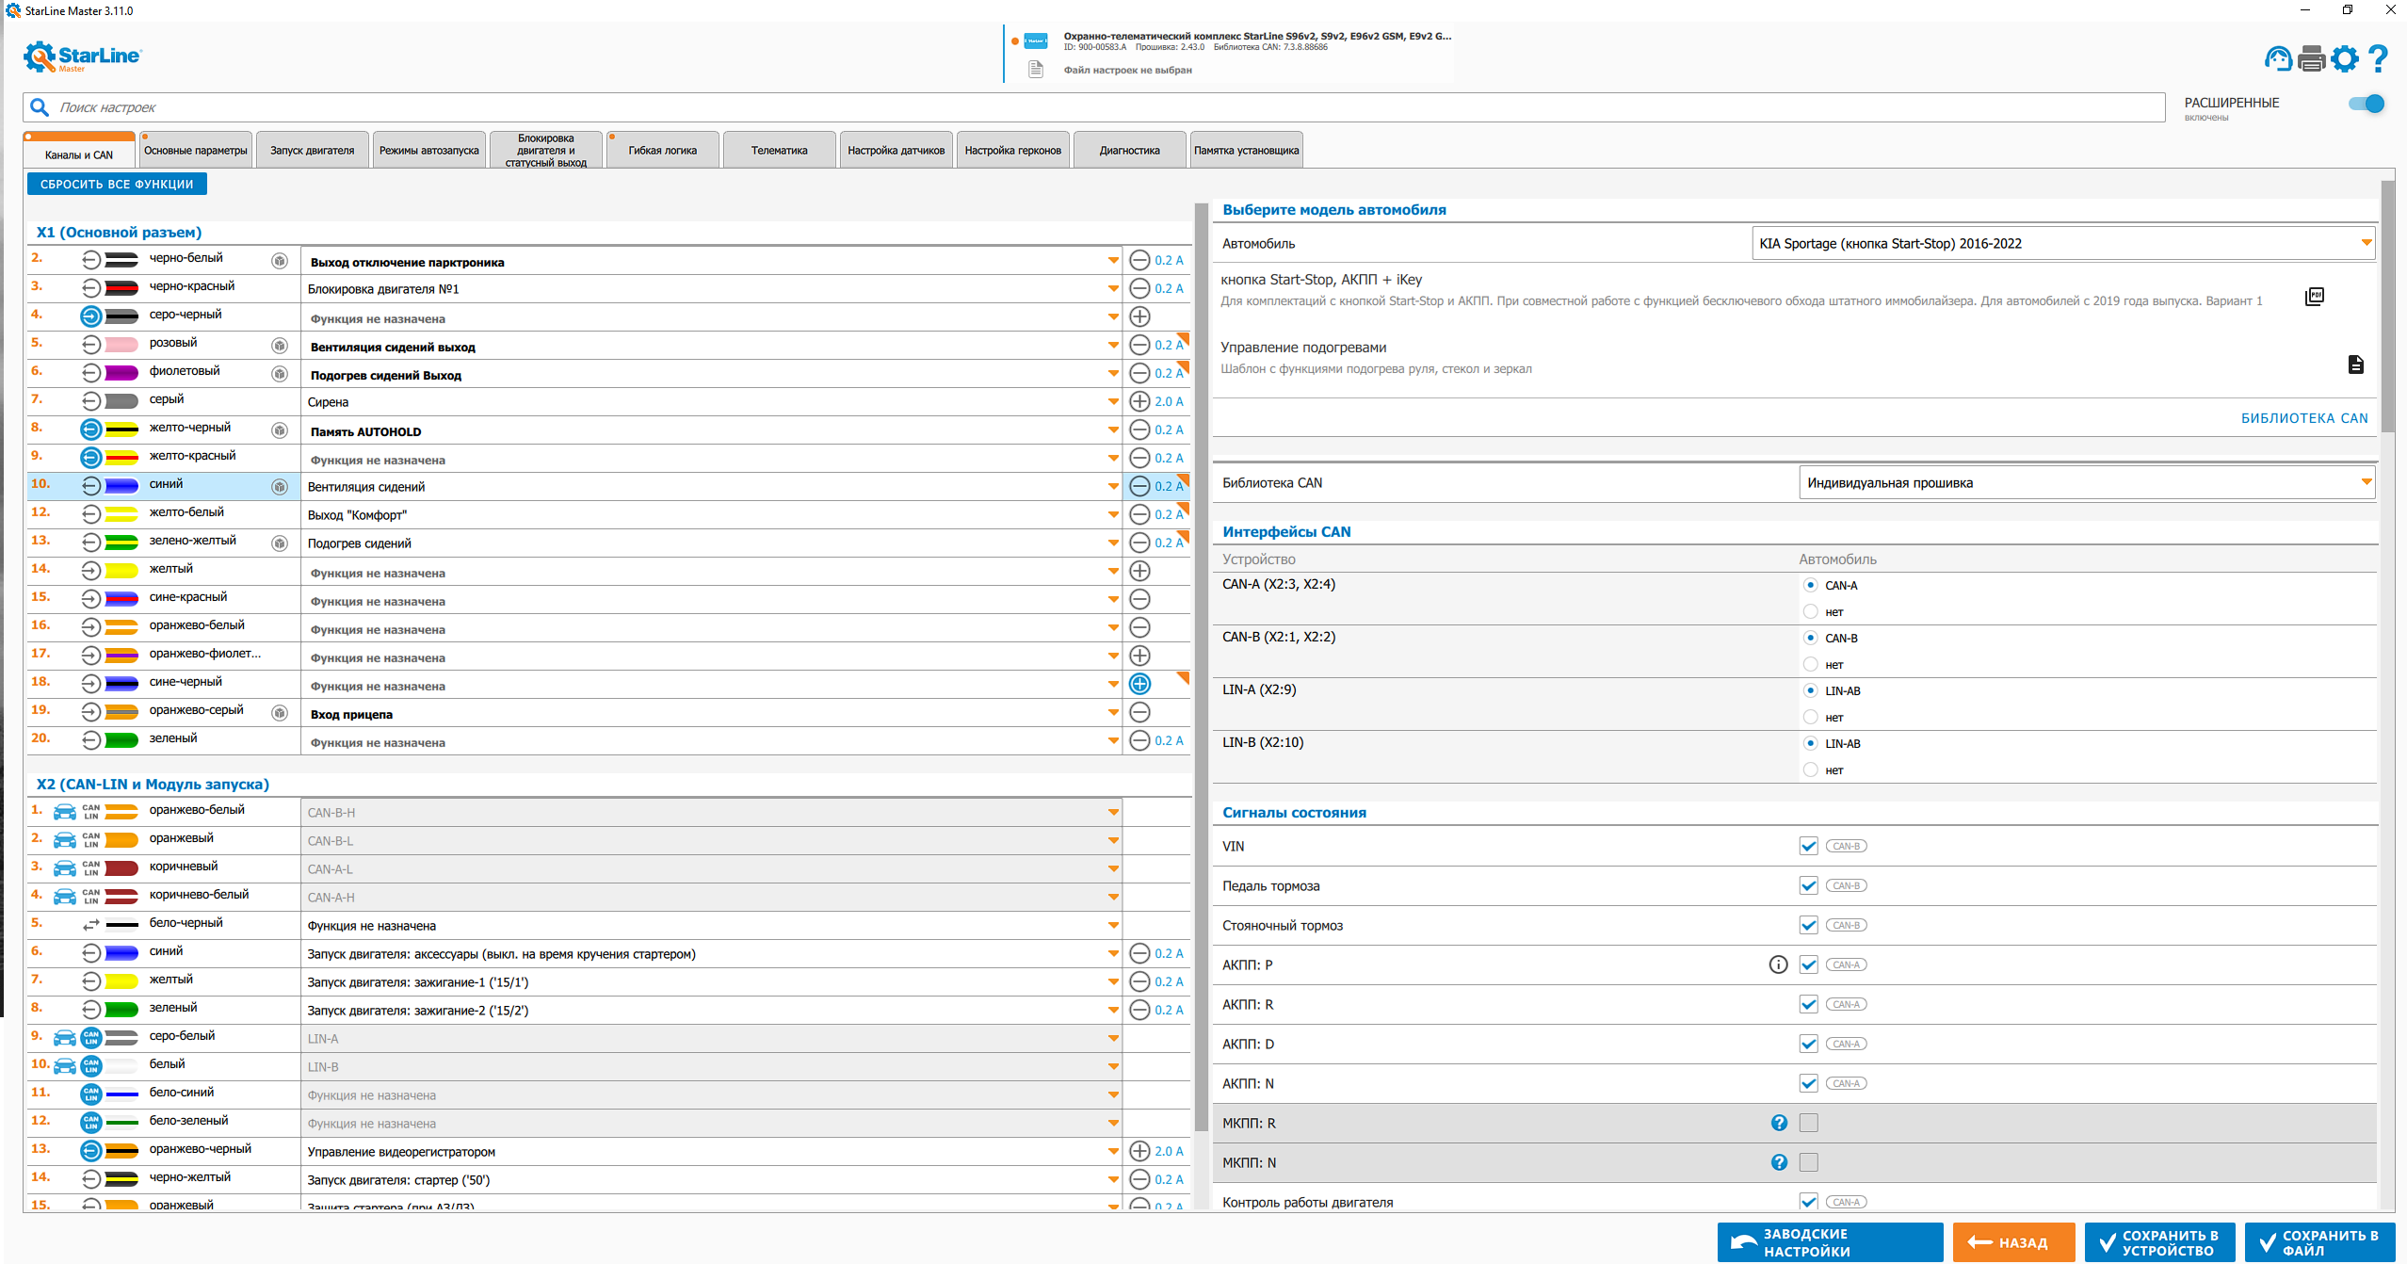Open the settings gear icon

[2345, 59]
